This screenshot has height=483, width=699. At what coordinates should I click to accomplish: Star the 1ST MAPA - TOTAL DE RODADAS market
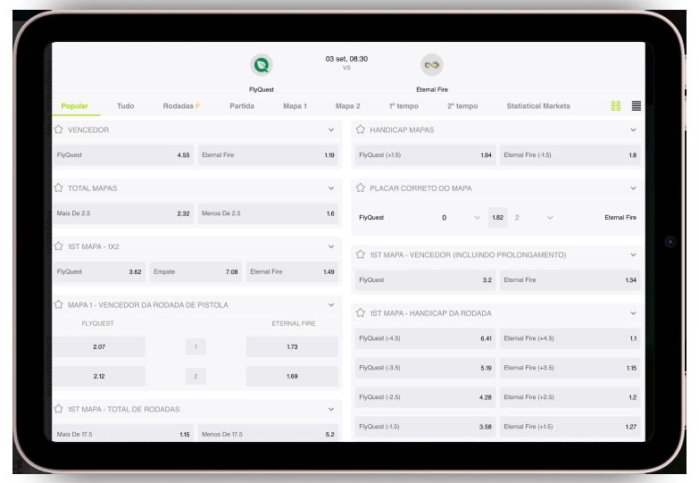[58, 409]
